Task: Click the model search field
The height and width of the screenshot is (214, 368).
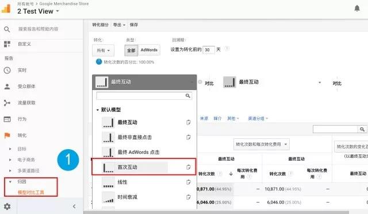Action: pos(144,96)
